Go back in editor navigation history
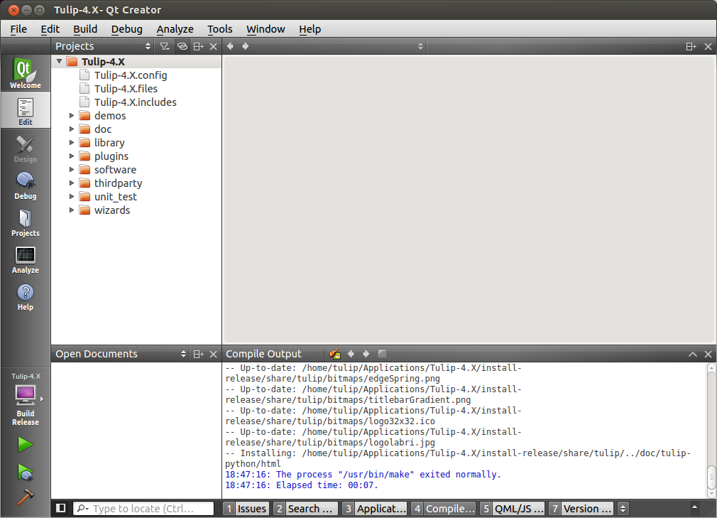Viewport: 717px width, 518px height. click(231, 46)
